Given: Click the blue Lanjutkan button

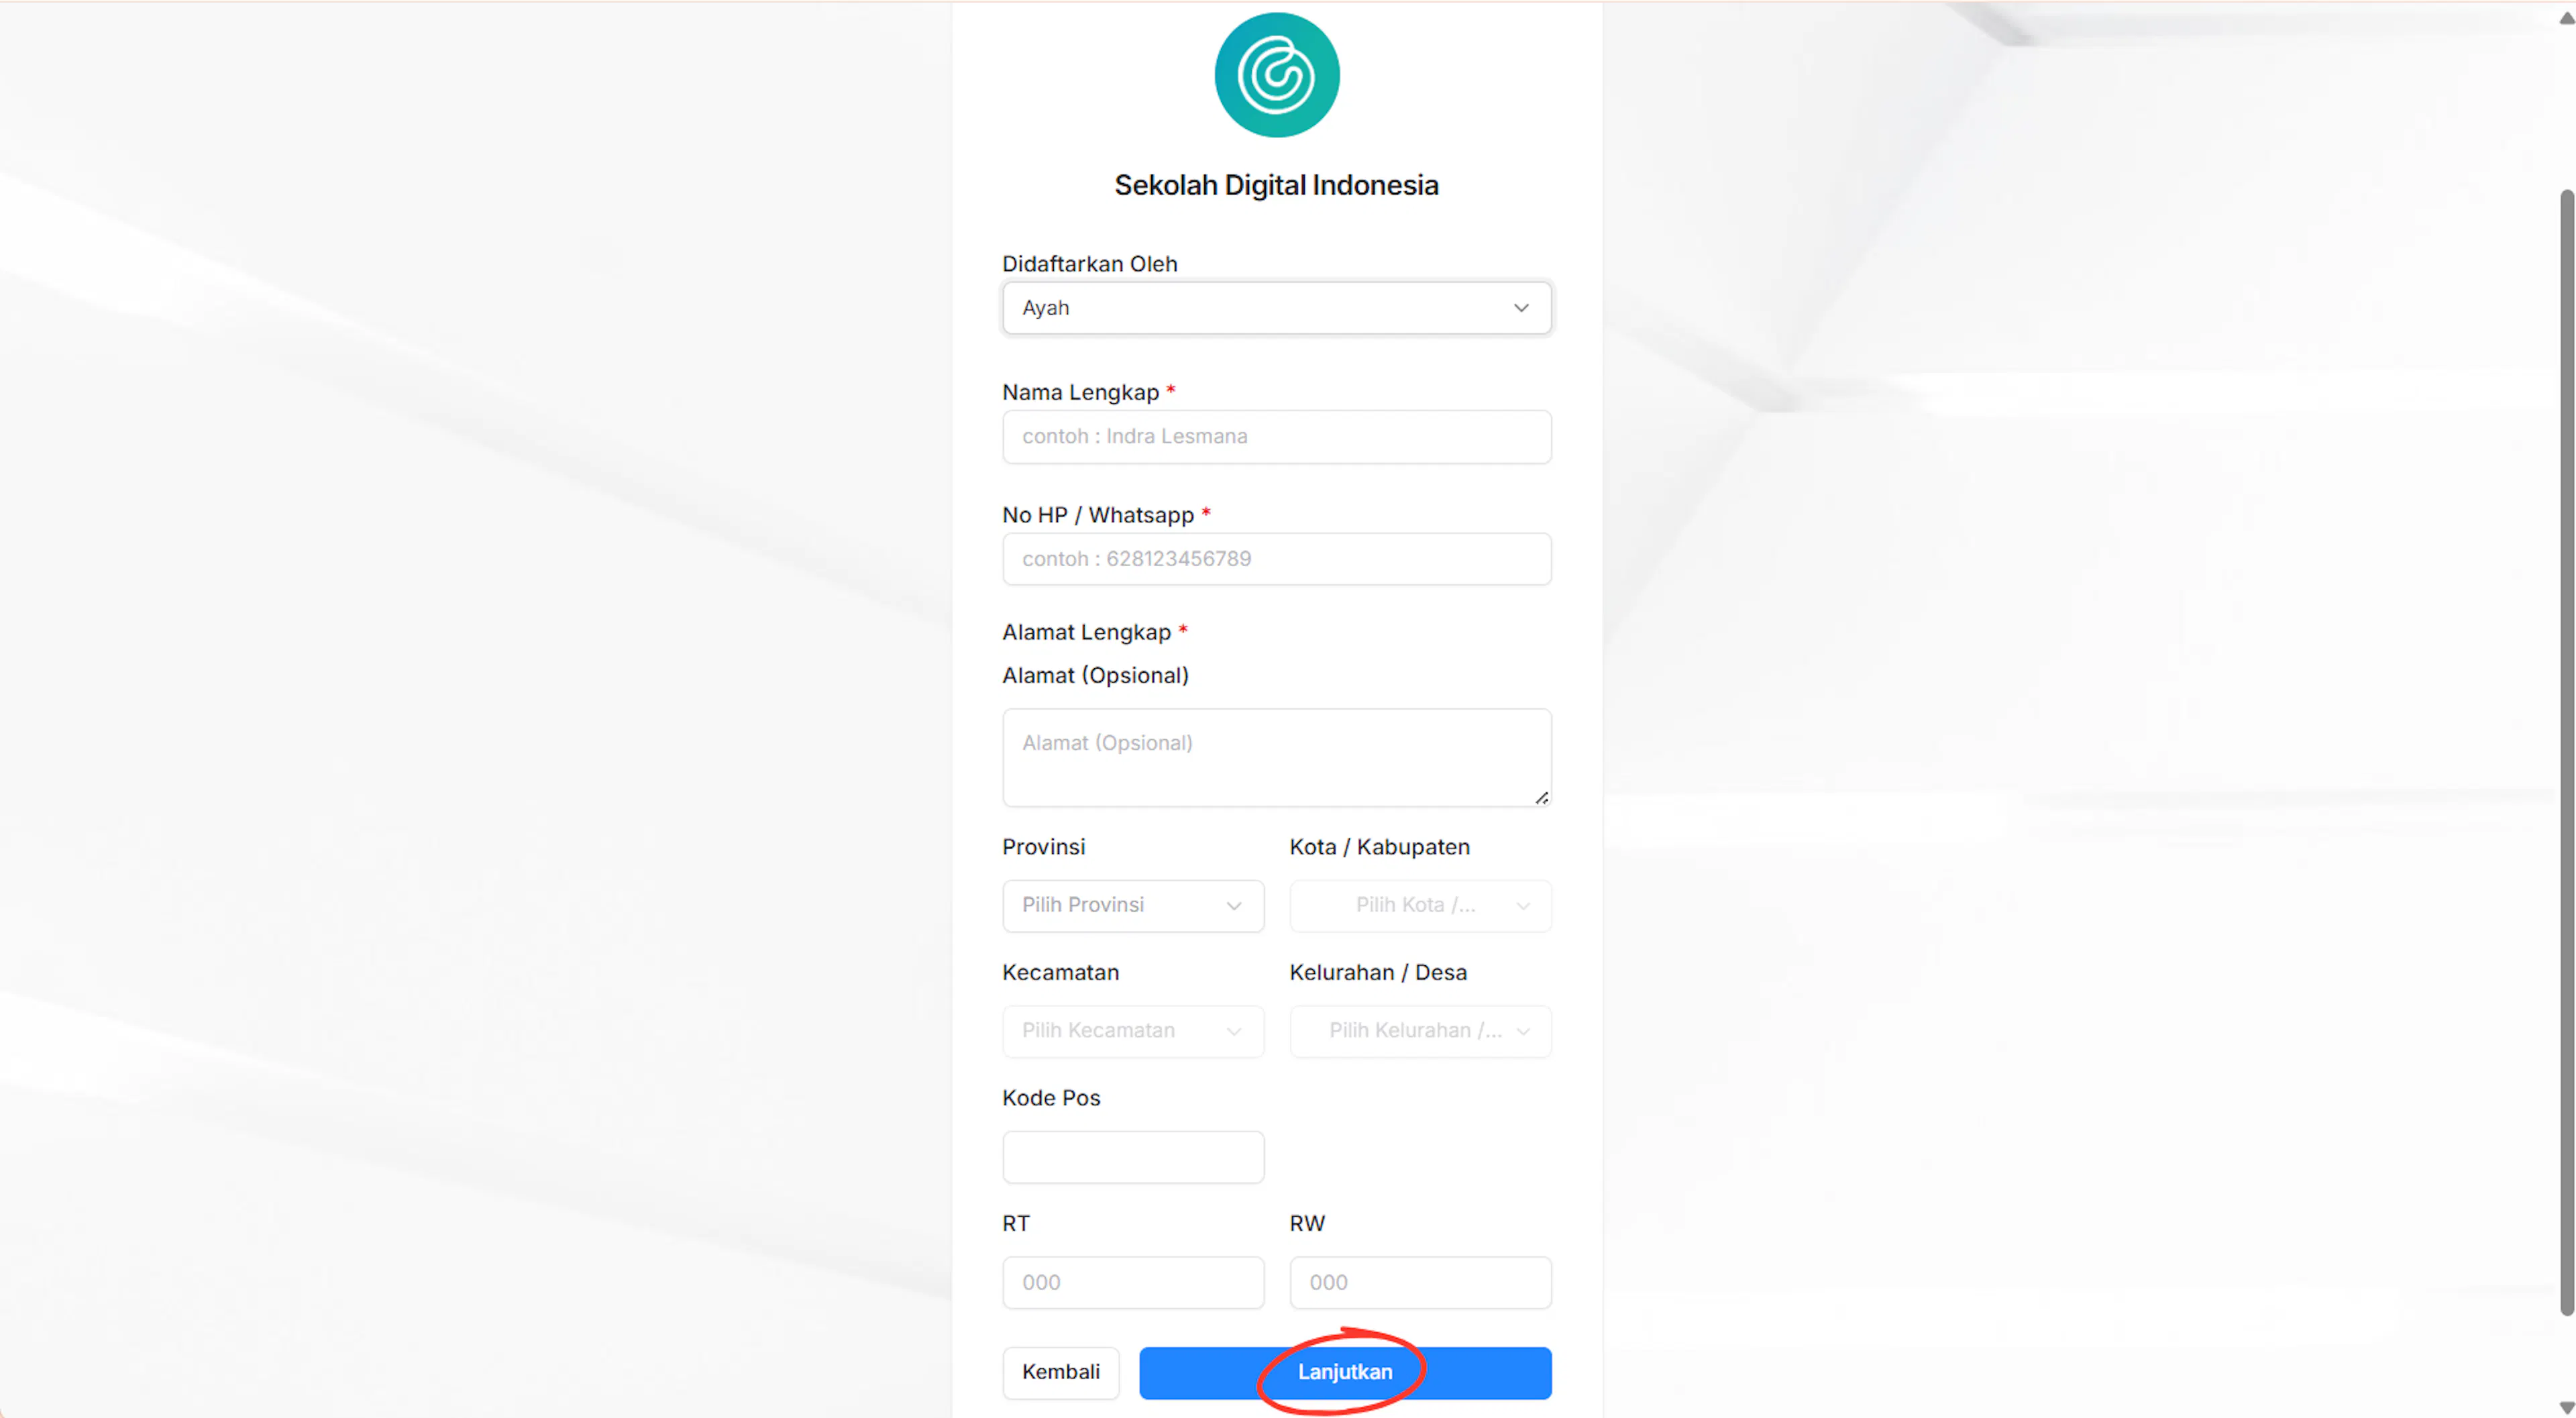Looking at the screenshot, I should (x=1345, y=1373).
